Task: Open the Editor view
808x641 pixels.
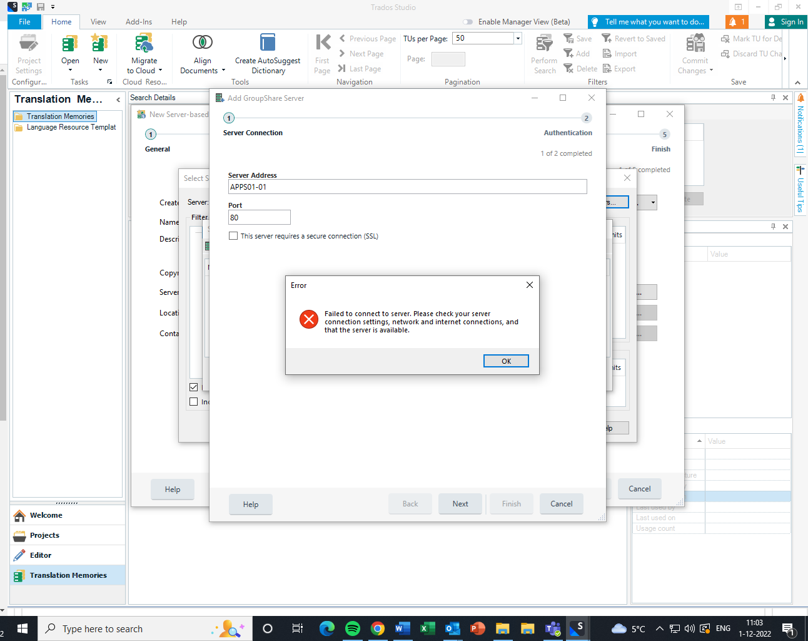Action: tap(68, 555)
